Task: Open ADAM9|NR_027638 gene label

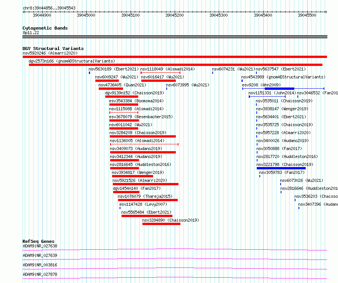Action: point(40,246)
